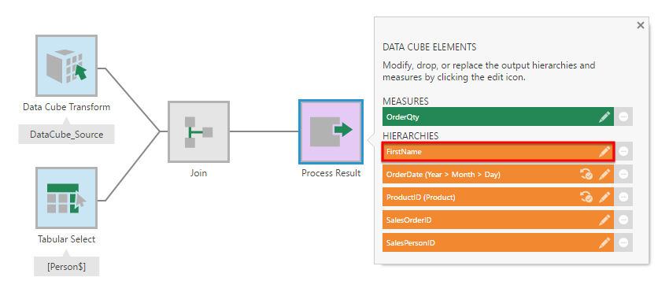Click ProductID replaced-hierarchy status icon

pos(586,198)
